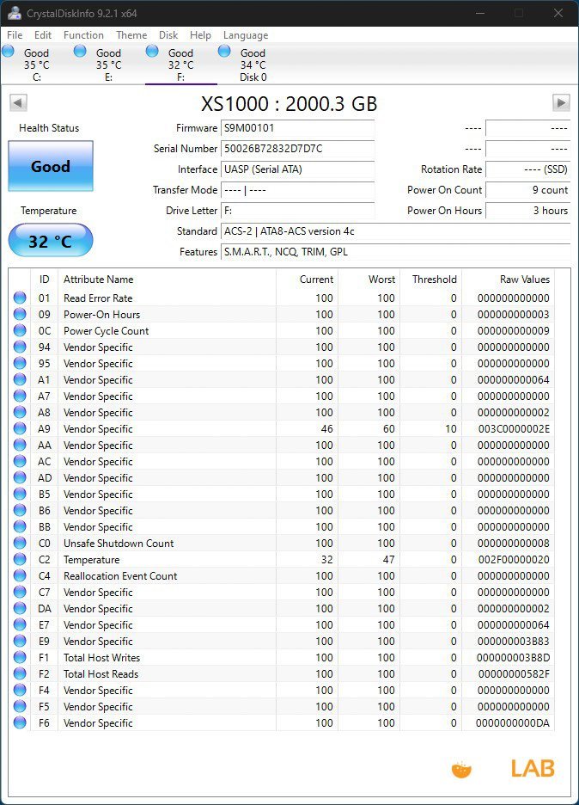Select the Reallocation Event Count attribute name
The image size is (579, 805).
tap(120, 576)
